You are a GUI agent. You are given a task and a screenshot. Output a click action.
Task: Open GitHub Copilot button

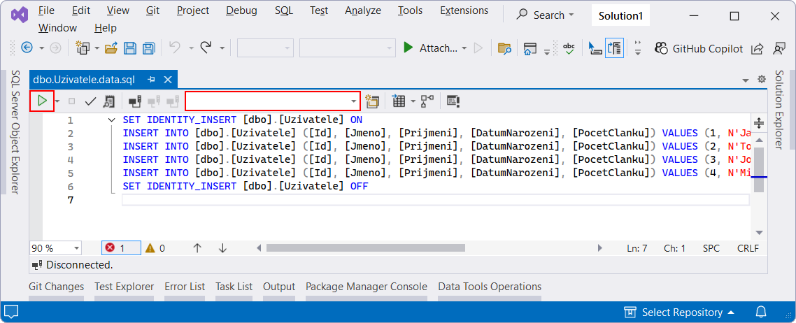tap(699, 48)
